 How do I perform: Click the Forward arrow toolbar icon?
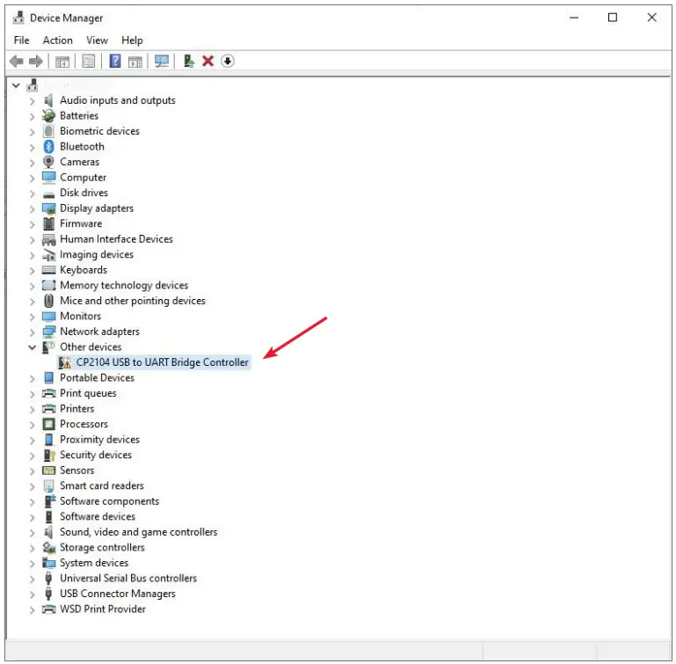coord(36,62)
